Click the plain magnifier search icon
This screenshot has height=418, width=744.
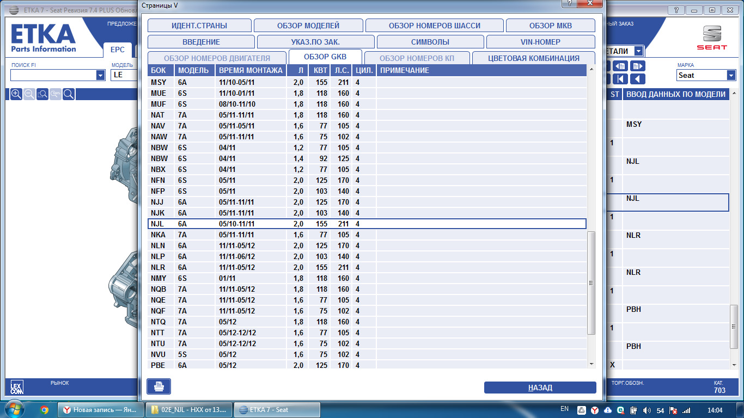pyautogui.click(x=69, y=94)
